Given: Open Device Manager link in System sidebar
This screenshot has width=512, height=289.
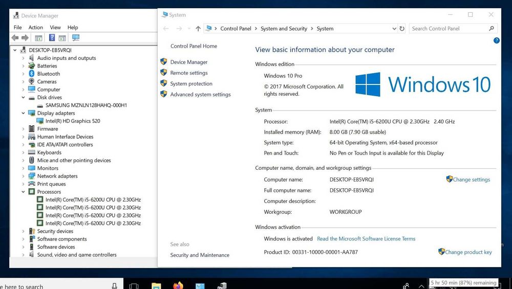Looking at the screenshot, I should click(x=189, y=62).
